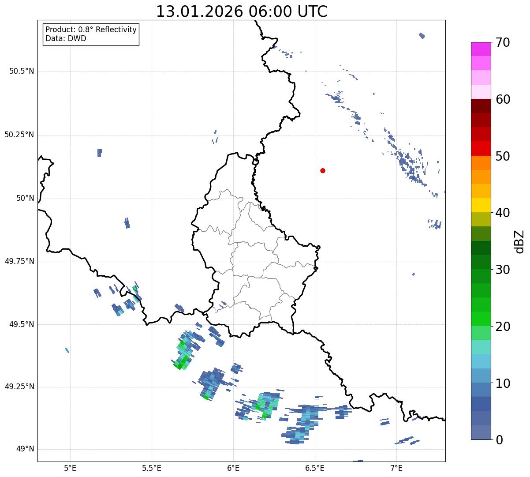The image size is (530, 477).
Task: Click the colorbar tick label 10
Action: tap(503, 383)
